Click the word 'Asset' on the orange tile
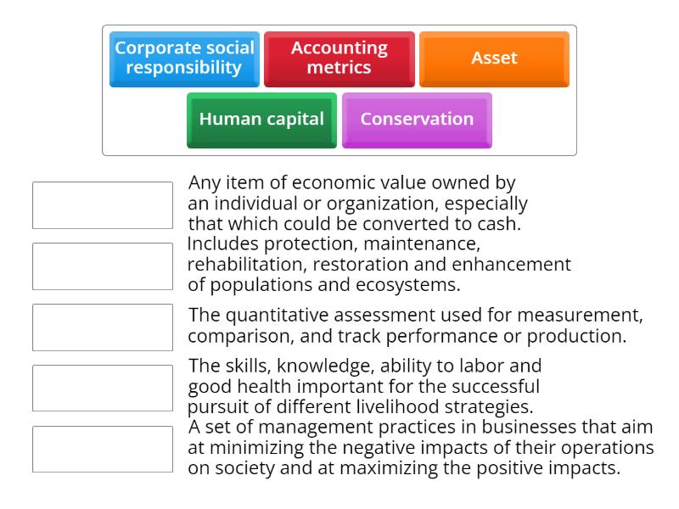Image resolution: width=679 pixels, height=509 pixels. pos(495,58)
